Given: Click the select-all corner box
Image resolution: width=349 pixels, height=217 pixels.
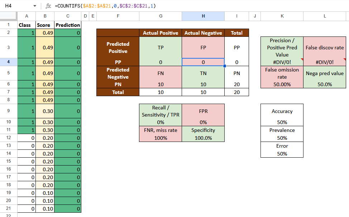Looking at the screenshot, I should 9,16.
